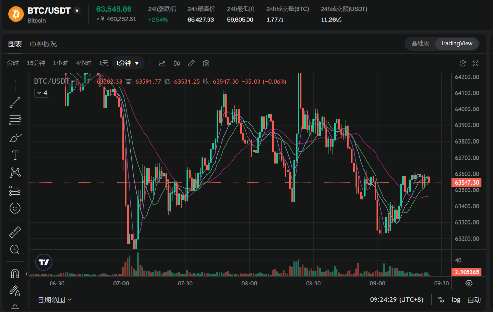This screenshot has width=493, height=312.
Task: Pick the brush drawing tool
Action: pyautogui.click(x=15, y=138)
